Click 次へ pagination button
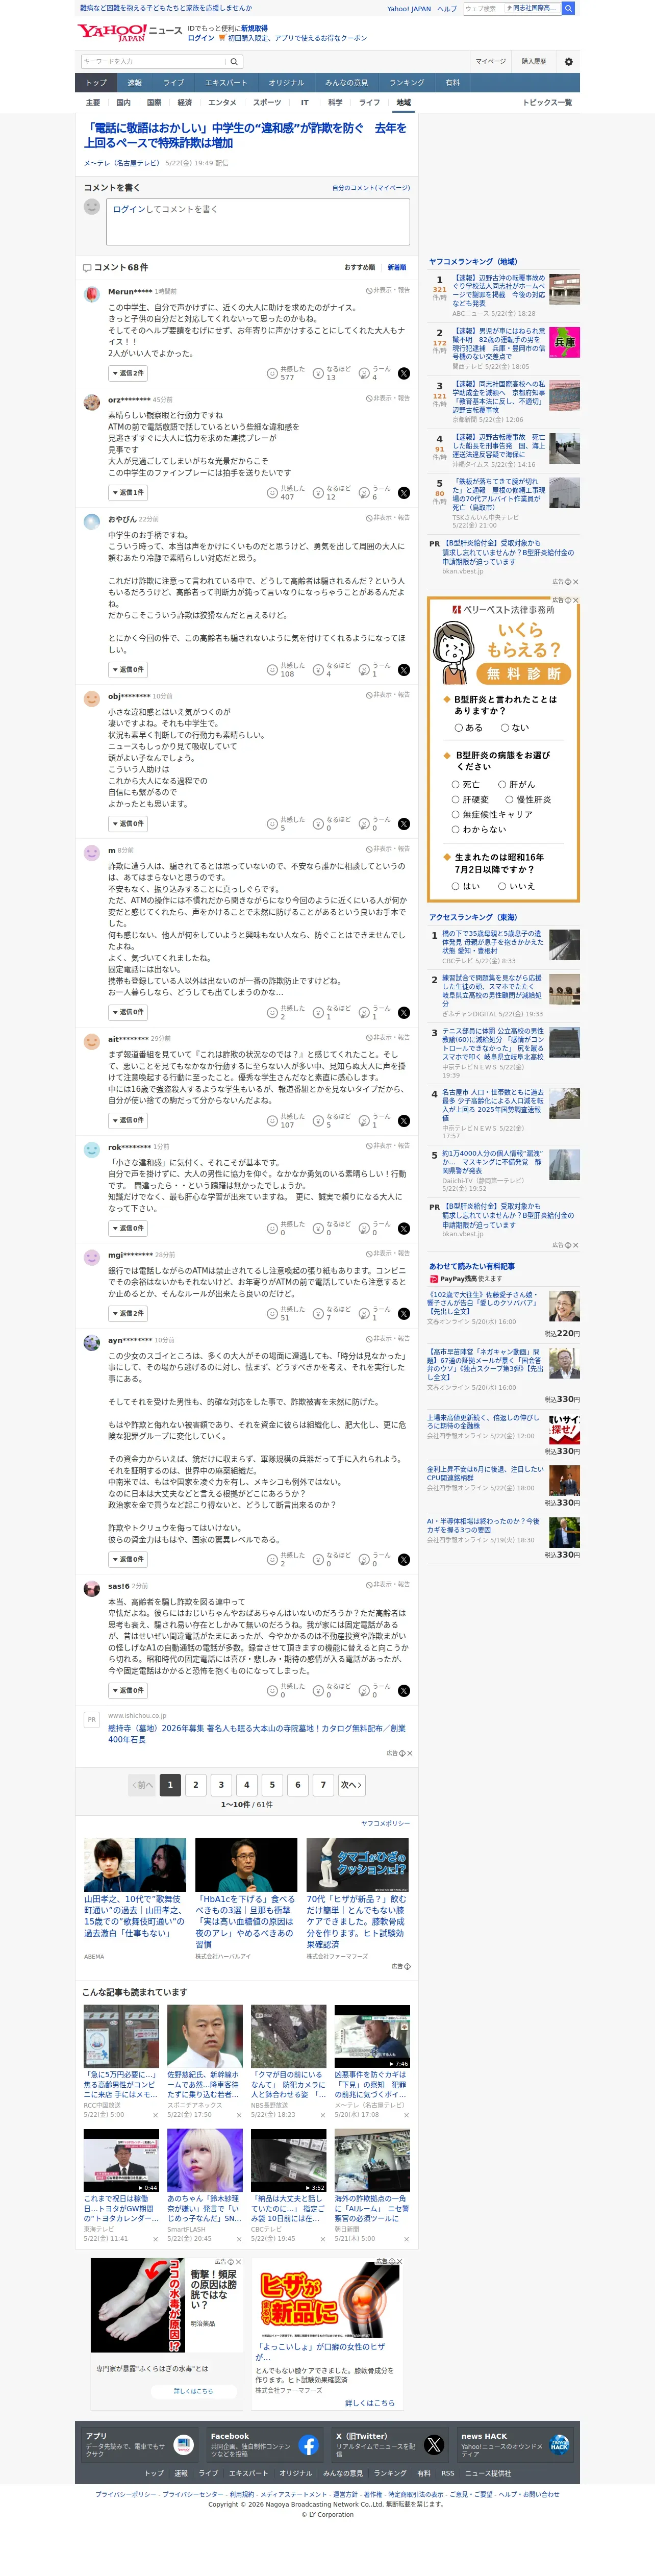Screen dimensions: 655x2576 pos(351,1784)
